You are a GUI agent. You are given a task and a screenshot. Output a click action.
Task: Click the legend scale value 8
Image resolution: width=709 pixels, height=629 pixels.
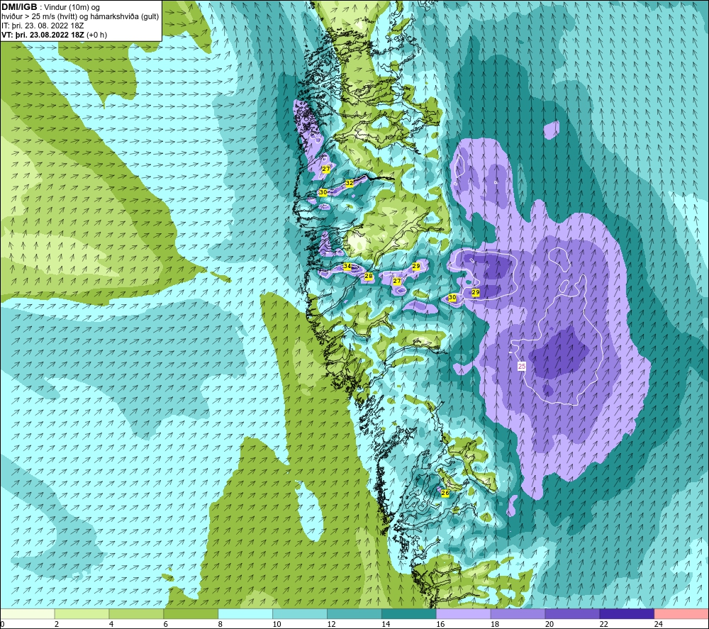pos(220,624)
